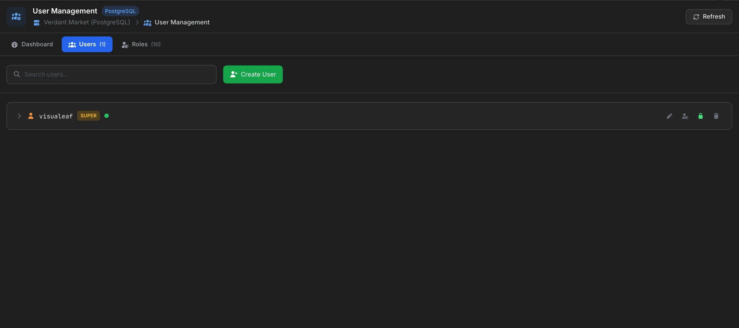Screen dimensions: 739x328
Task: Click the magnifier icon in search box
Action: tap(17, 74)
